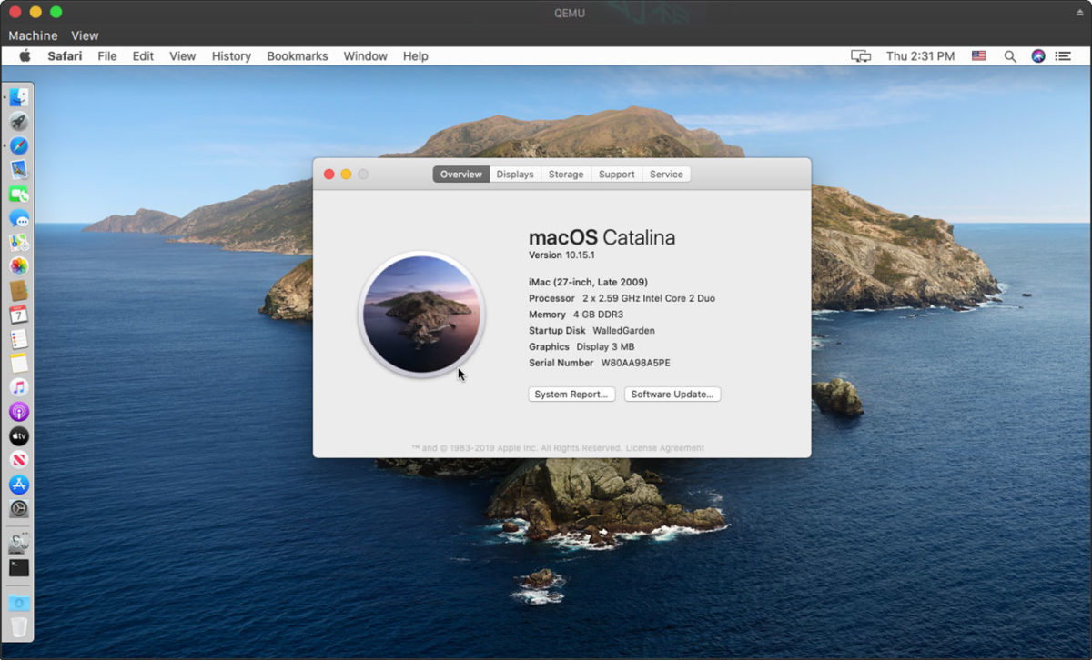Image resolution: width=1092 pixels, height=660 pixels.
Task: Open the License Agreement link
Action: click(665, 448)
